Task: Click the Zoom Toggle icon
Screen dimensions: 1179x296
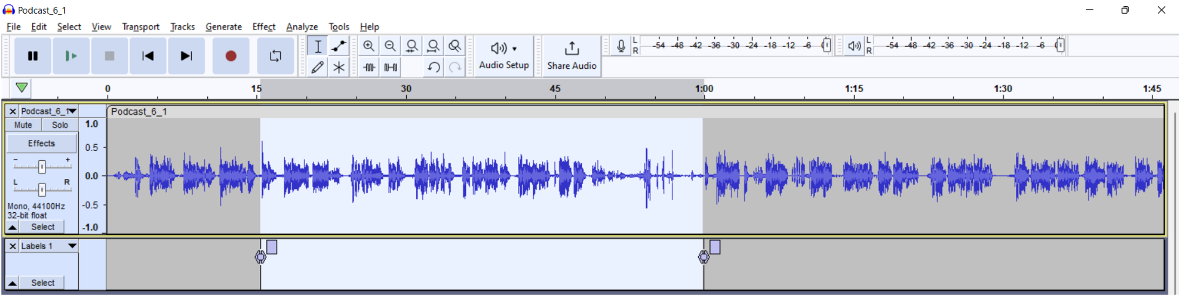Action: (455, 46)
